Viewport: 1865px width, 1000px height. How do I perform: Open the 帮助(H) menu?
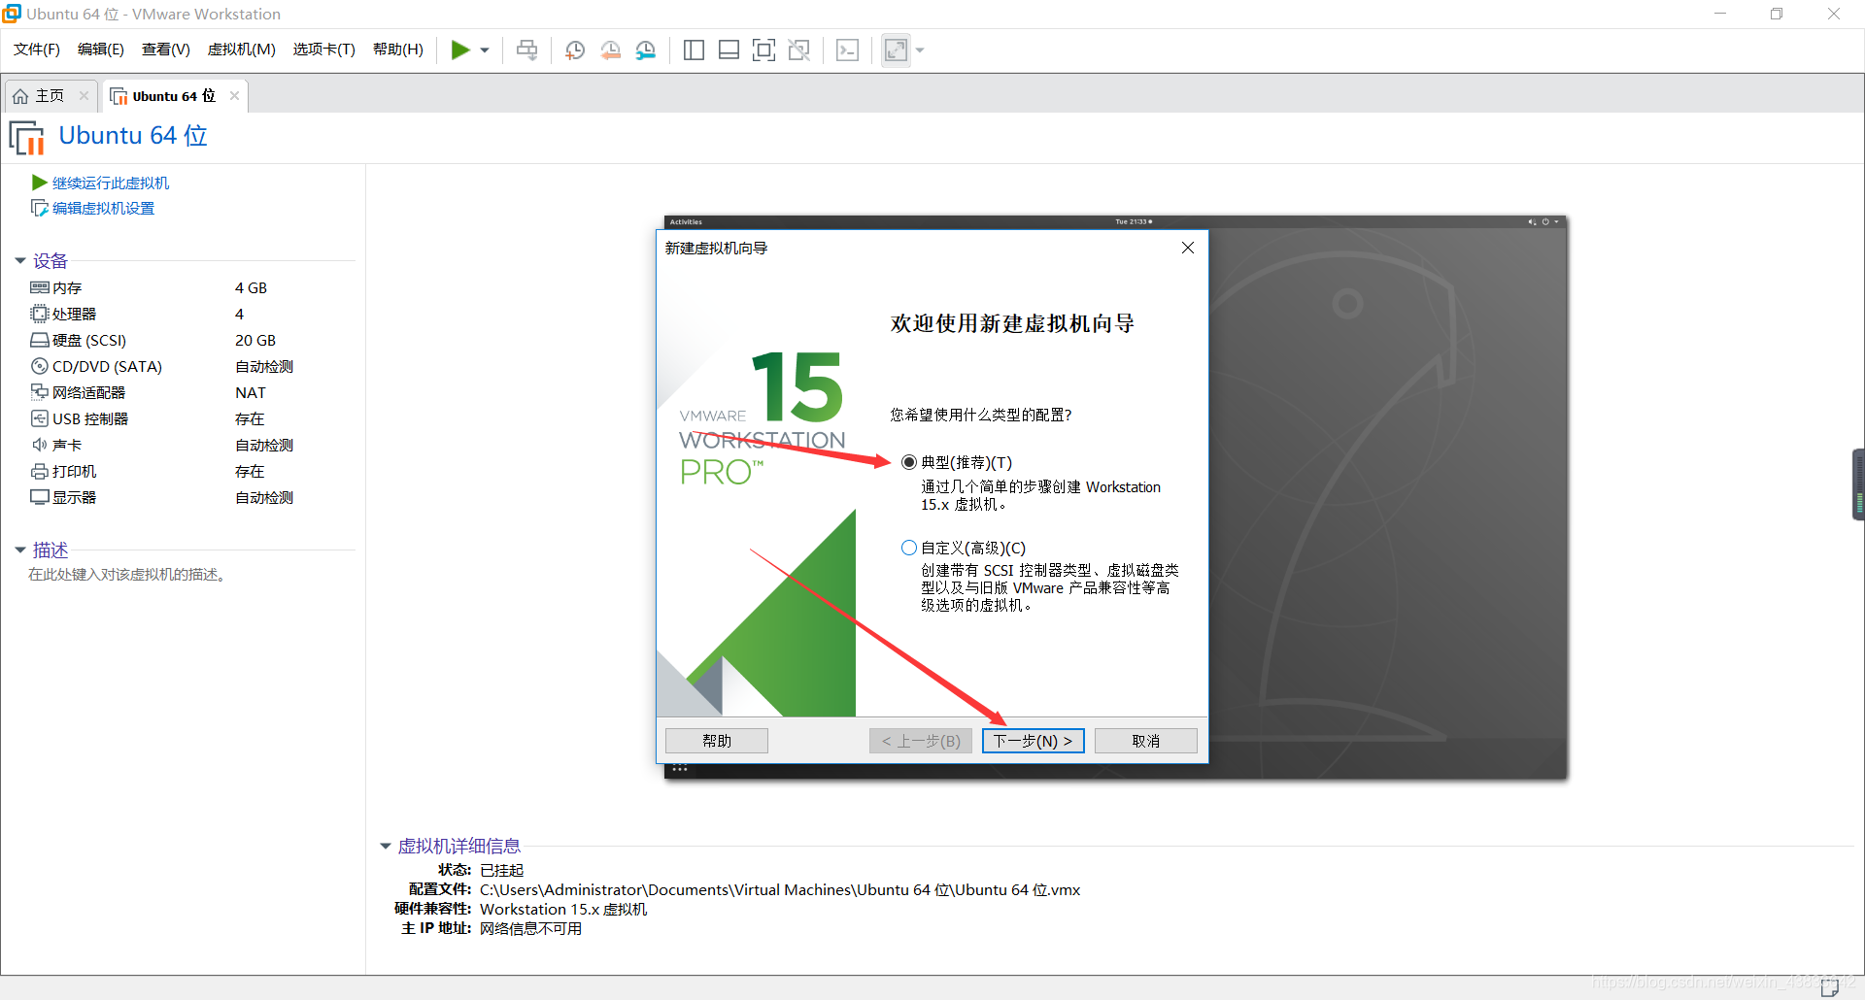(x=398, y=50)
